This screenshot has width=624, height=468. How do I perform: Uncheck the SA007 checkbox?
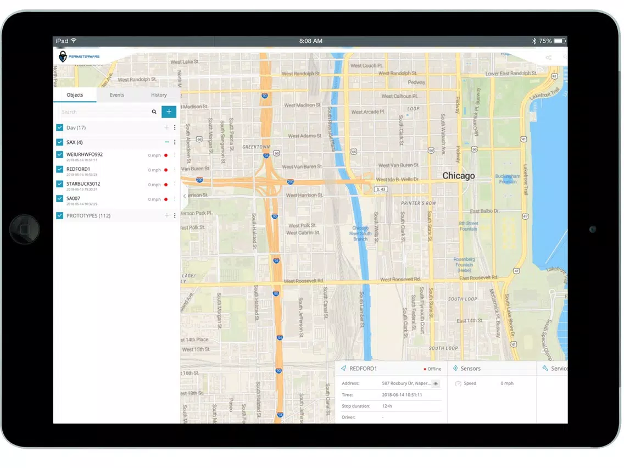60,198
